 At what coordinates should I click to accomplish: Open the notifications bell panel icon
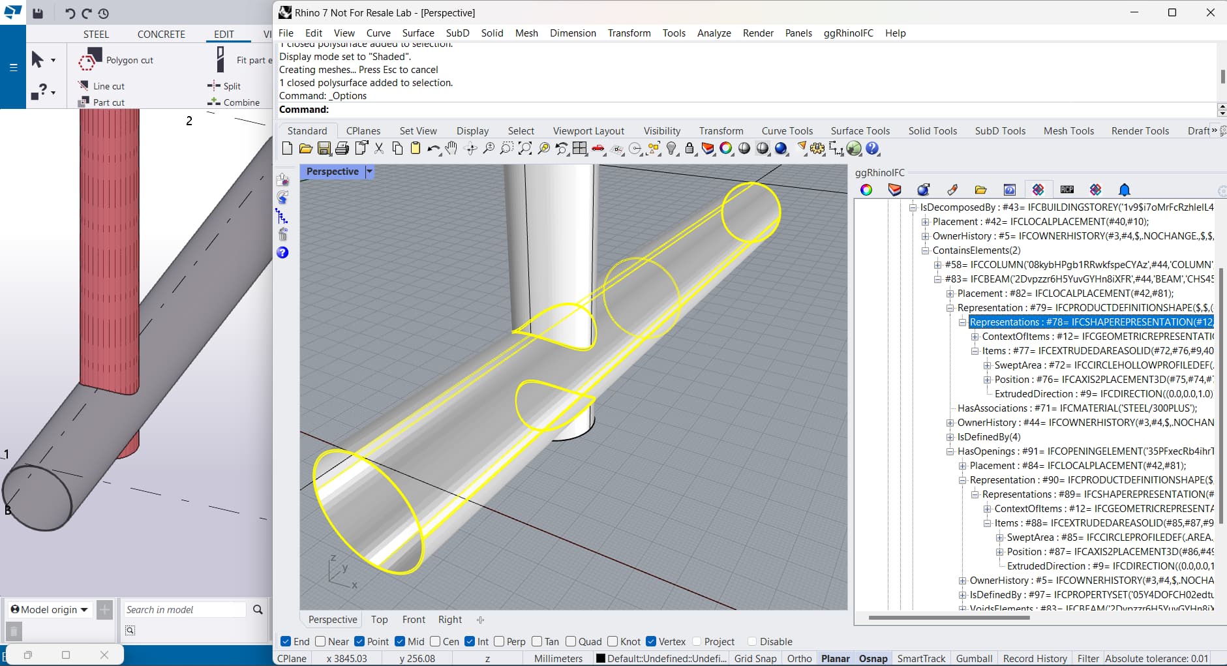(x=1124, y=190)
